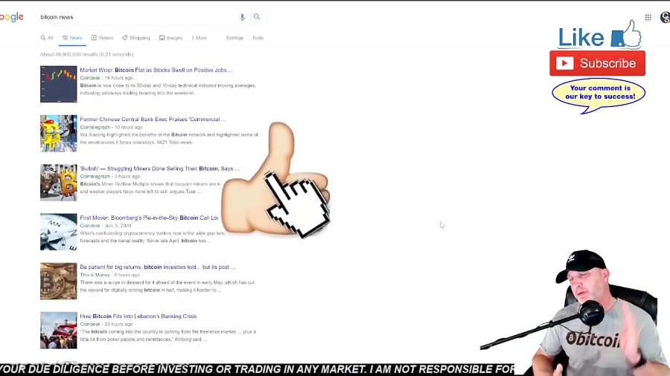Open the Shopping tab
The image size is (670, 376).
pyautogui.click(x=136, y=38)
